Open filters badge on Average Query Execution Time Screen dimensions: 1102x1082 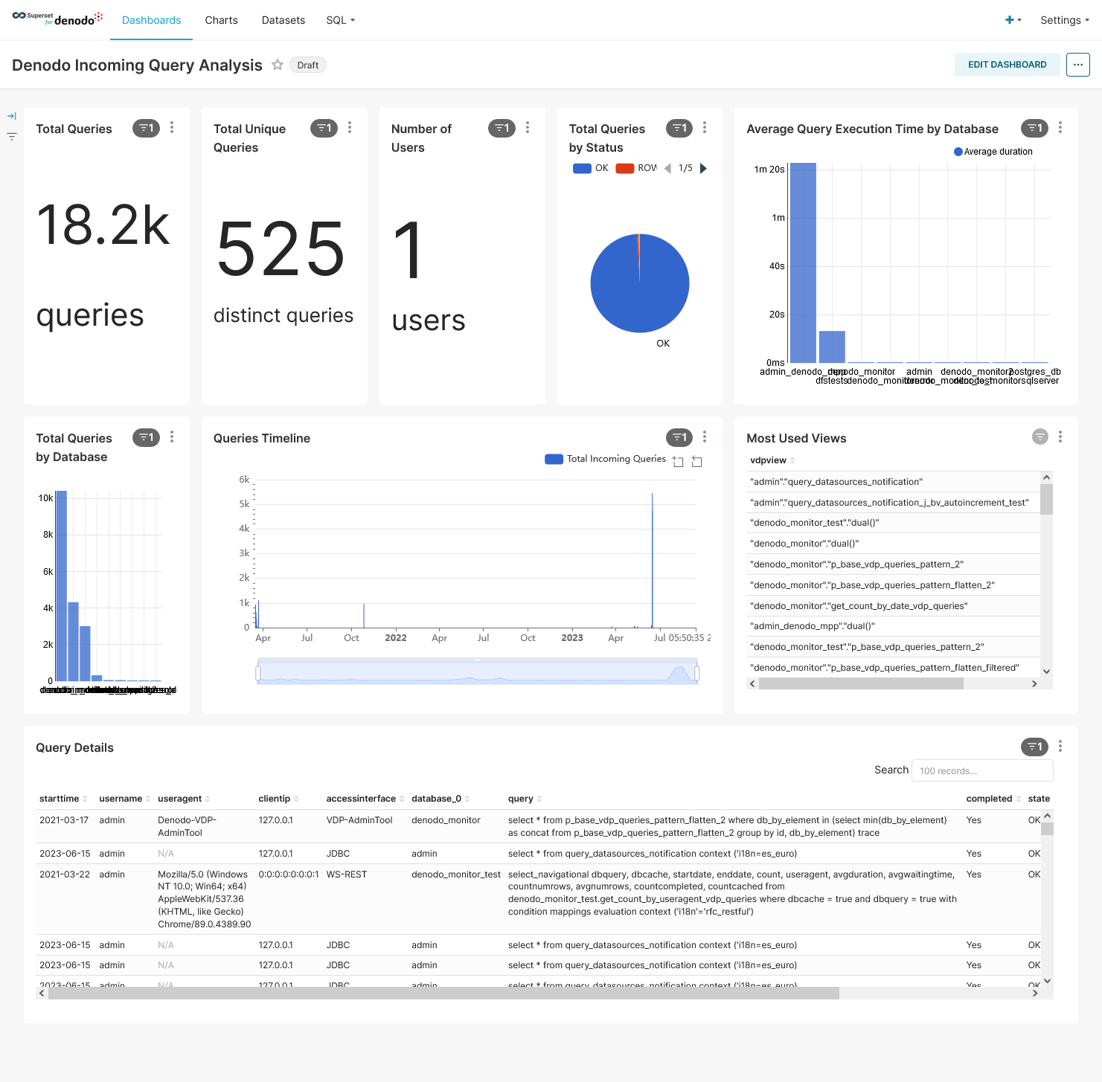[x=1034, y=128]
